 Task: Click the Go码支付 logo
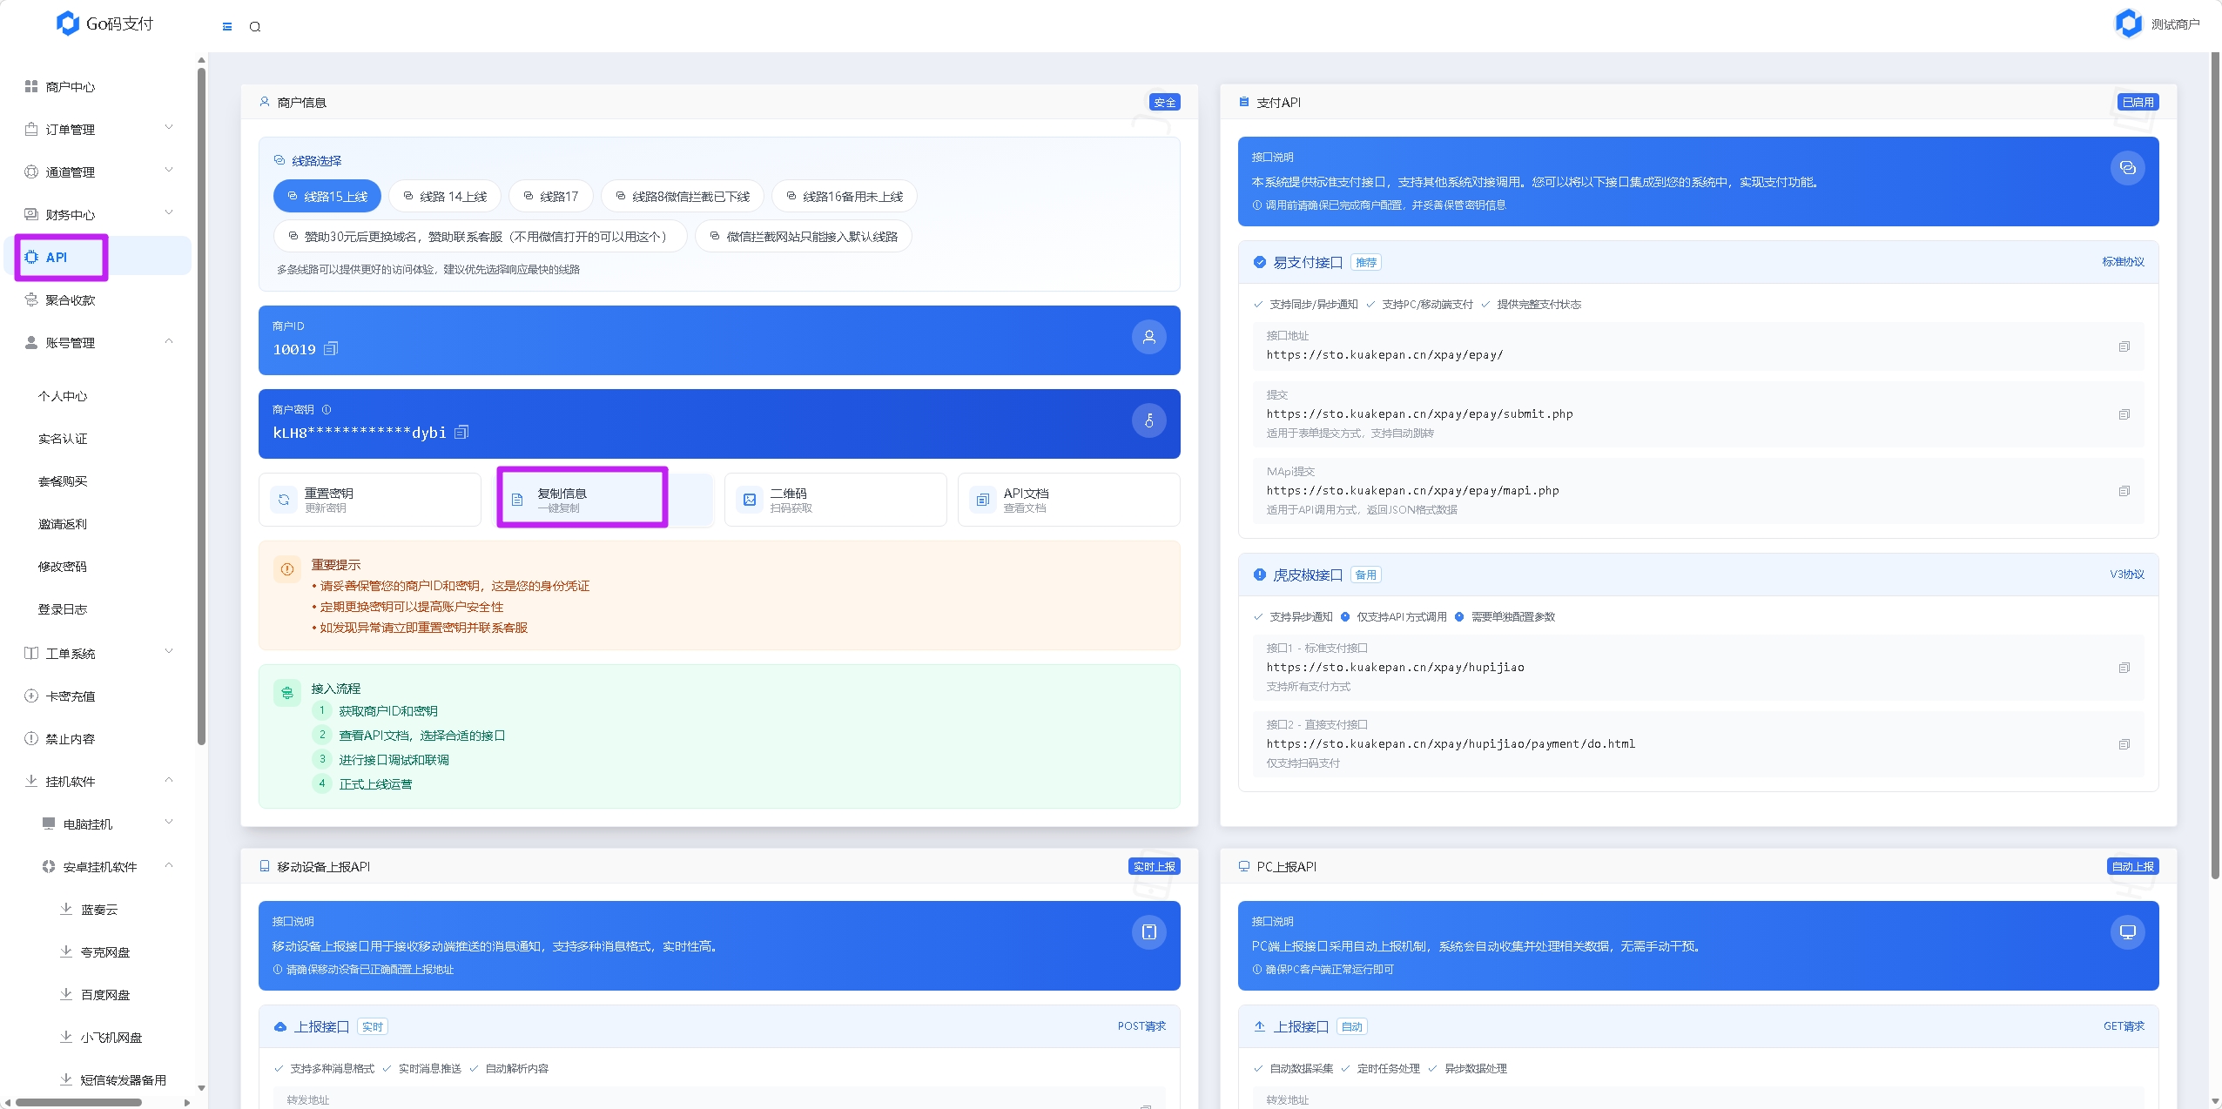tap(104, 24)
